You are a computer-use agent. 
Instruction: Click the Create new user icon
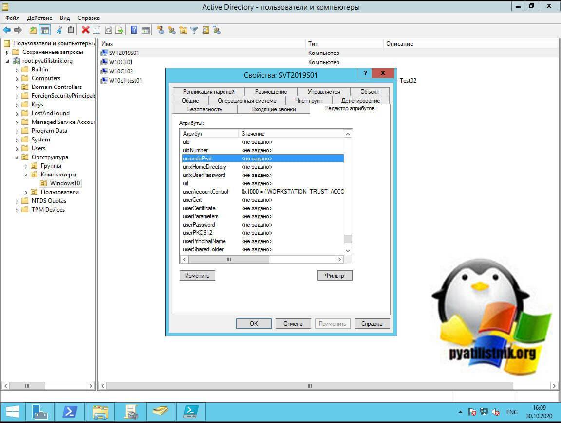pyautogui.click(x=161, y=30)
